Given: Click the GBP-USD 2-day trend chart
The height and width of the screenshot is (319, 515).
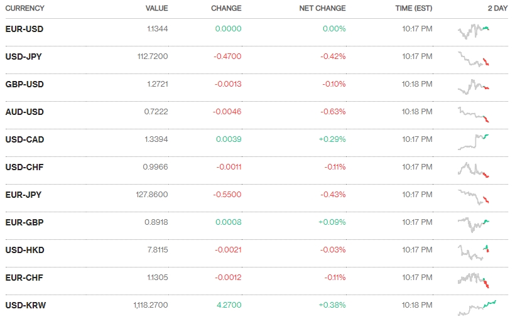Looking at the screenshot, I should (474, 86).
